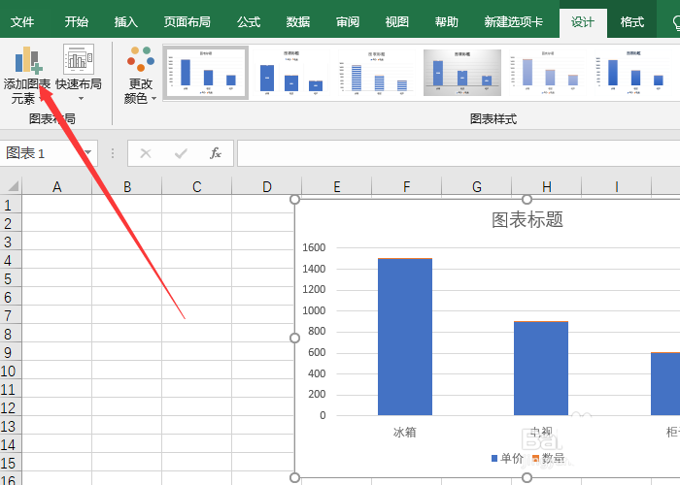Switch to the 审阅 ribbon tab
680x485 pixels.
(x=348, y=21)
